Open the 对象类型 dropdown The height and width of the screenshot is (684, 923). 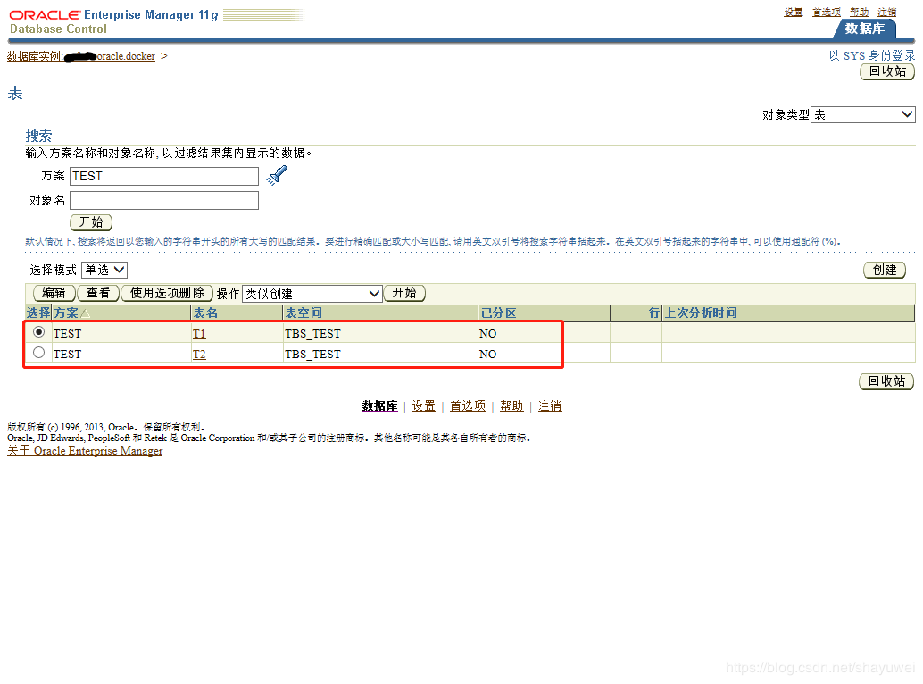863,115
